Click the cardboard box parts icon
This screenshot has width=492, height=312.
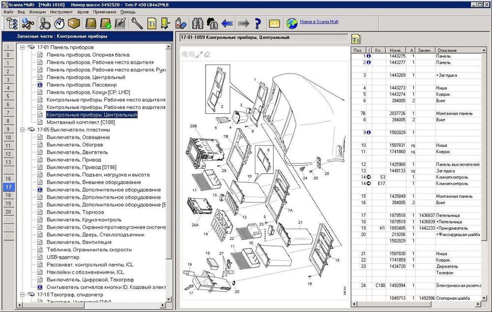coord(74,23)
